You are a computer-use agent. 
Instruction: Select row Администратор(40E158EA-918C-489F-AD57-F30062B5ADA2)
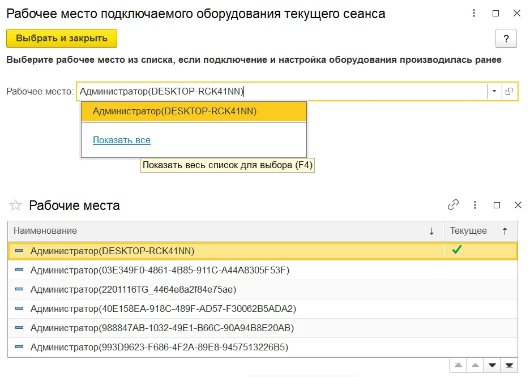coord(262,309)
